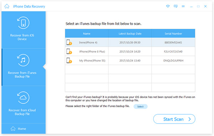
Task: Sort by Serial Number column header
Action: (173, 33)
